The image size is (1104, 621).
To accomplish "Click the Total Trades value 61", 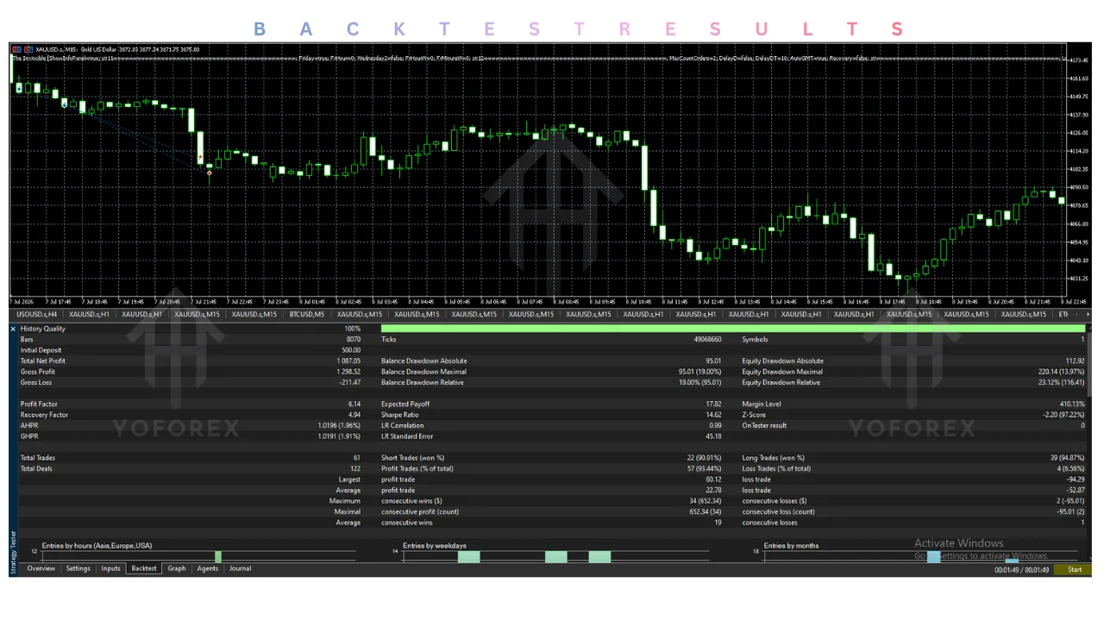I will [x=357, y=458].
